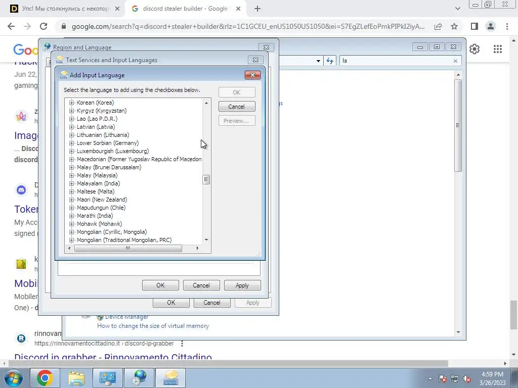518x388 pixels.
Task: Expand the Latvian (Latvia) node
Action: (x=71, y=127)
